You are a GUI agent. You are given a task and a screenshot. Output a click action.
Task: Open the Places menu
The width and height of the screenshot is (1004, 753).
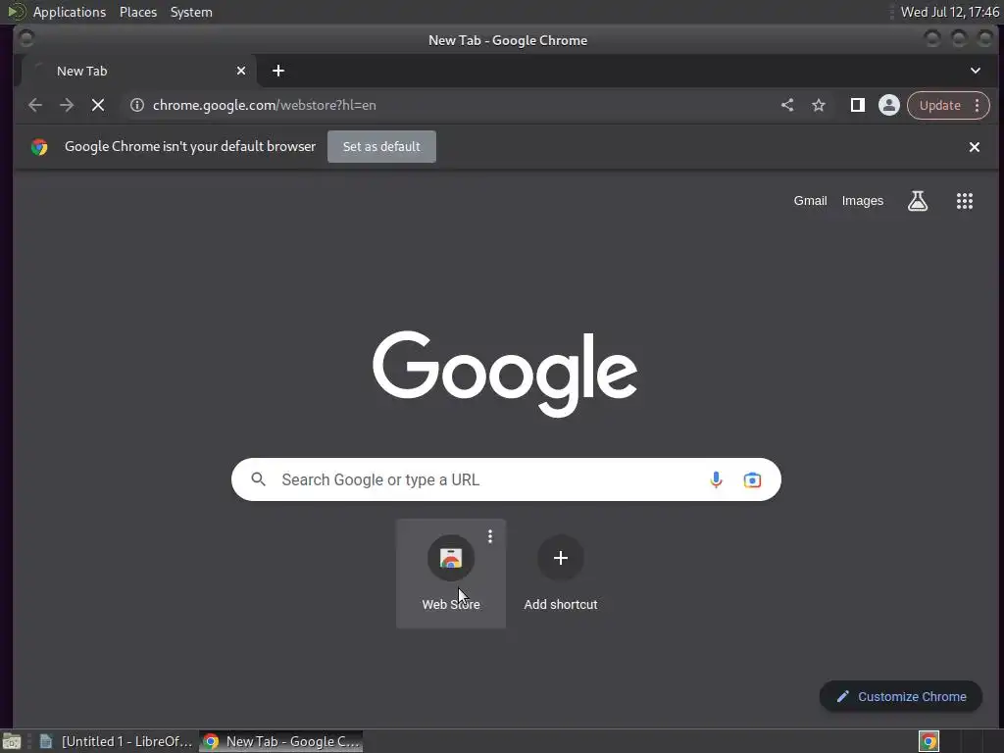pyautogui.click(x=137, y=12)
